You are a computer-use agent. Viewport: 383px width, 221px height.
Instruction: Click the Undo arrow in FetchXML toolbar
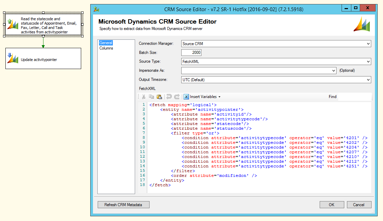pos(169,97)
